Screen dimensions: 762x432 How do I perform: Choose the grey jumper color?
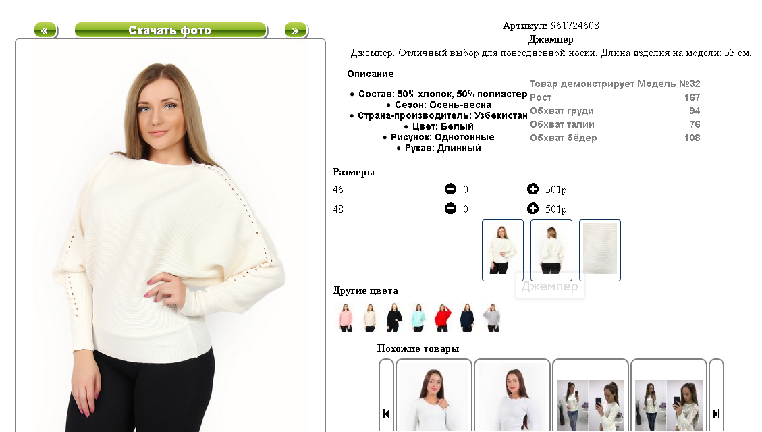[x=492, y=318]
